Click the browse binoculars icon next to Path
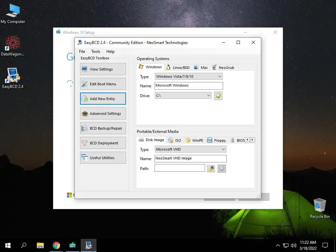Image resolution: width=336 pixels, height=252 pixels. coord(211,169)
